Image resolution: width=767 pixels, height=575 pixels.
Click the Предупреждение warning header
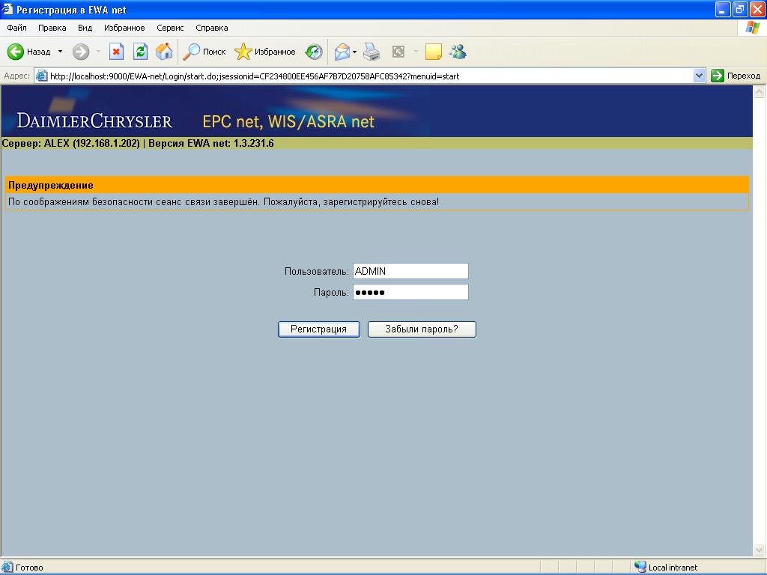click(x=377, y=185)
